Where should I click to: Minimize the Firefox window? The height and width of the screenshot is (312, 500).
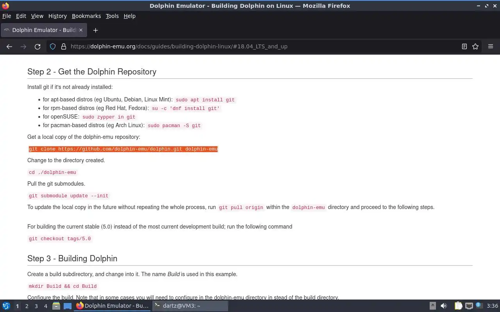click(479, 5)
